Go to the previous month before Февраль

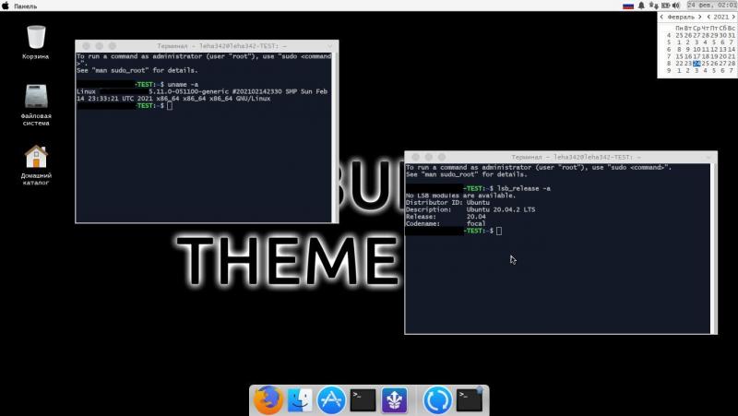pos(661,17)
